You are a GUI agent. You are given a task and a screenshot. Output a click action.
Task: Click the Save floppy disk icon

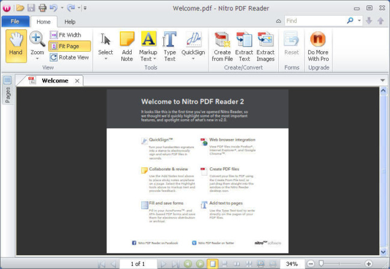(31, 8)
